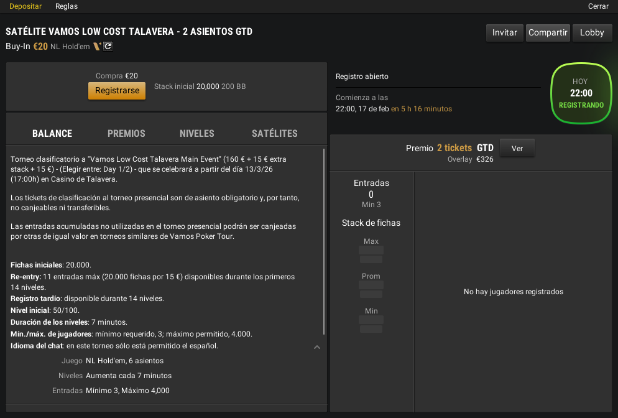
Task: Go back to the Lobby
Action: coord(592,33)
